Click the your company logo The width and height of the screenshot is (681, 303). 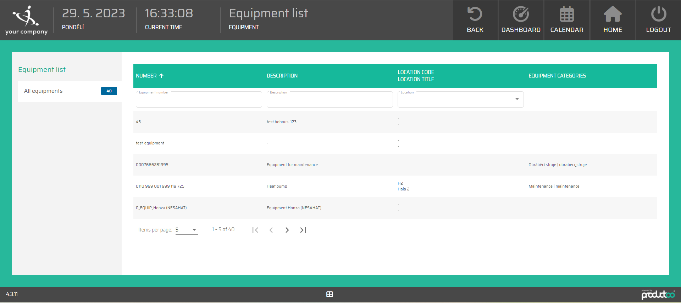[26, 20]
